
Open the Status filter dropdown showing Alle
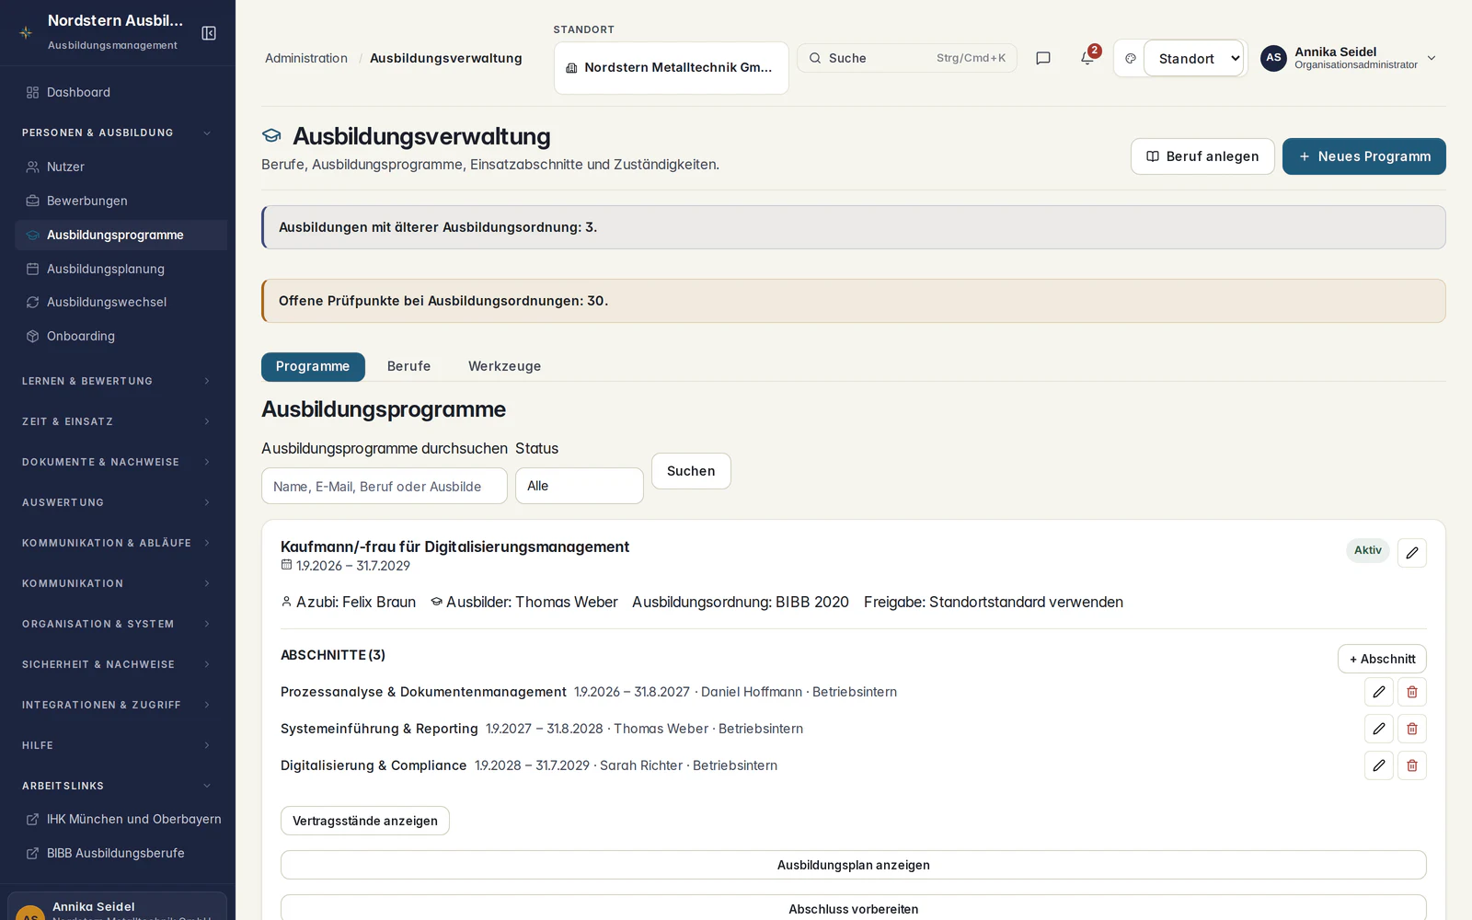(x=580, y=486)
